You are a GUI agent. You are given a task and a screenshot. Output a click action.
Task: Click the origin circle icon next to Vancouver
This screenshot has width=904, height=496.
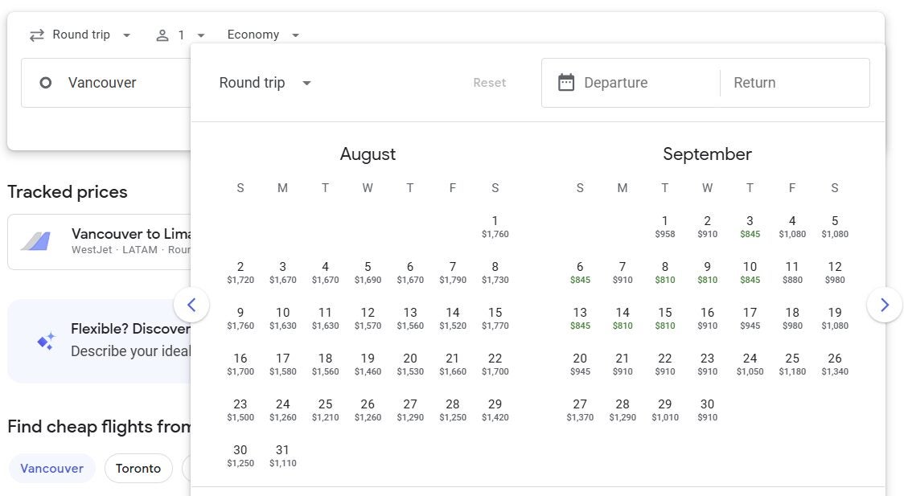coord(46,83)
